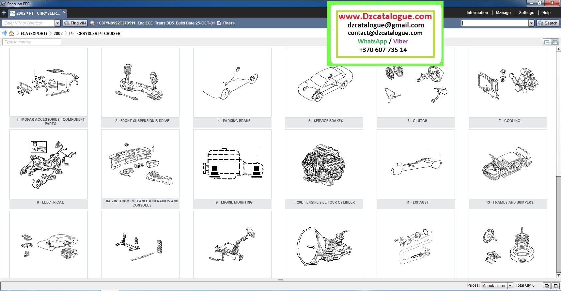Go back with the blue arrow icon
The image size is (561, 291).
tap(5, 33)
